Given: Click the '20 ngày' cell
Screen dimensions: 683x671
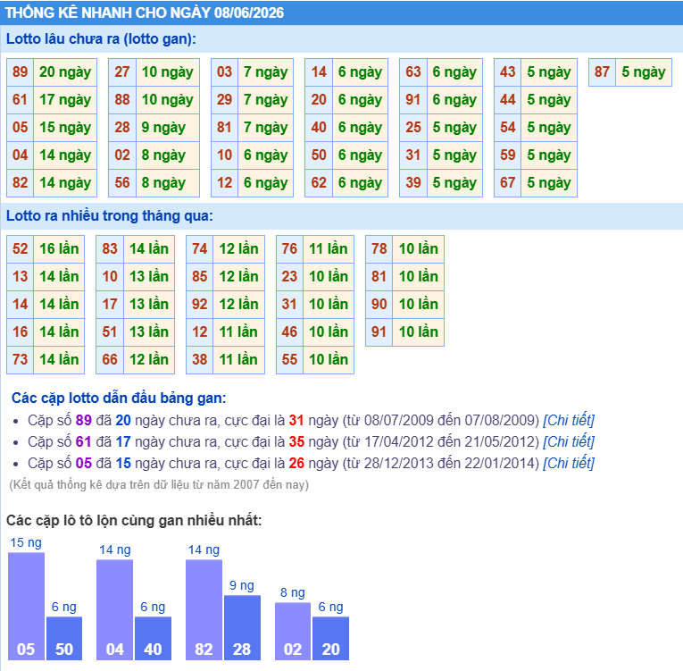Looking at the screenshot, I should [x=65, y=72].
